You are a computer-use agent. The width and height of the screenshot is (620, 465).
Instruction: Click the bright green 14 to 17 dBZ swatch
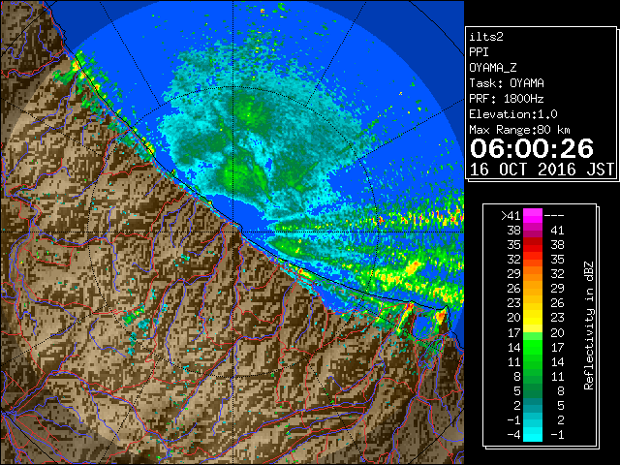point(533,347)
